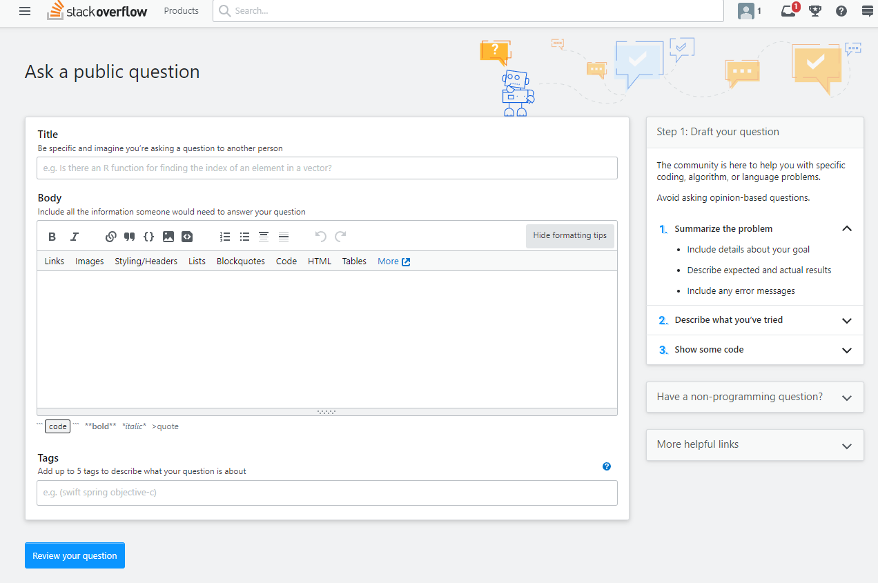The height and width of the screenshot is (583, 878).
Task: Expand Have a non-programming question panel
Action: click(x=755, y=397)
